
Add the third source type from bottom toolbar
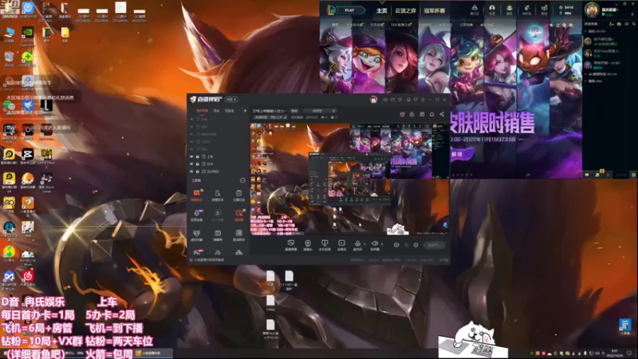click(x=325, y=245)
